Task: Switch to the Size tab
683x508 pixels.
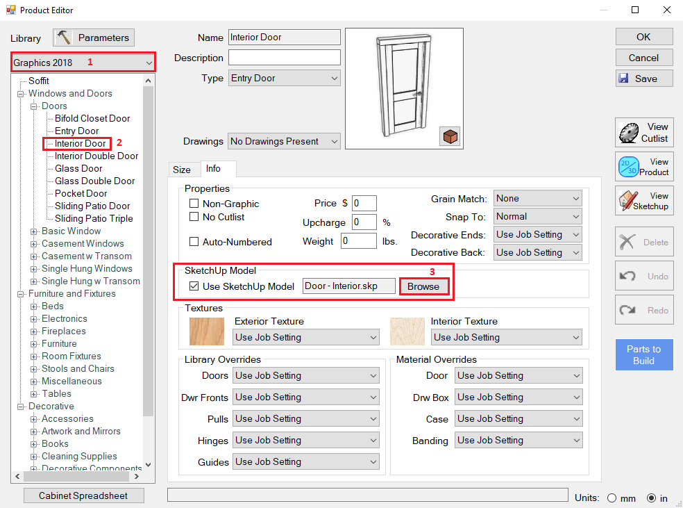Action: (182, 169)
